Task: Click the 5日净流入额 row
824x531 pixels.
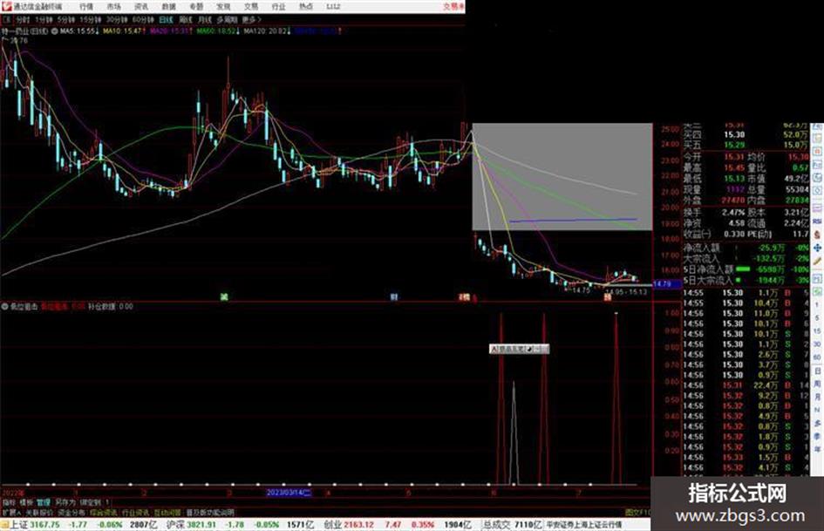Action: tap(746, 269)
